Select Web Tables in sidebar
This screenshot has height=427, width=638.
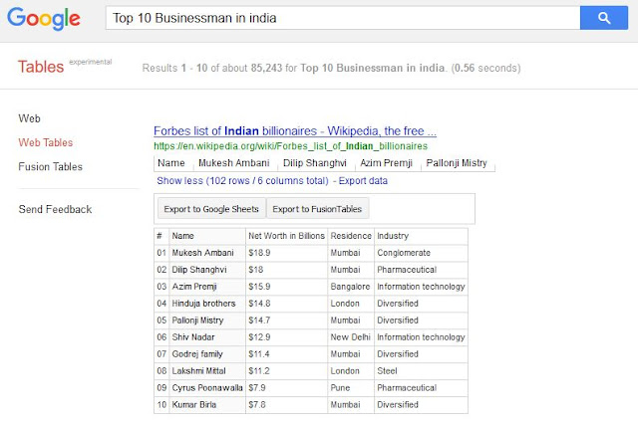46,142
